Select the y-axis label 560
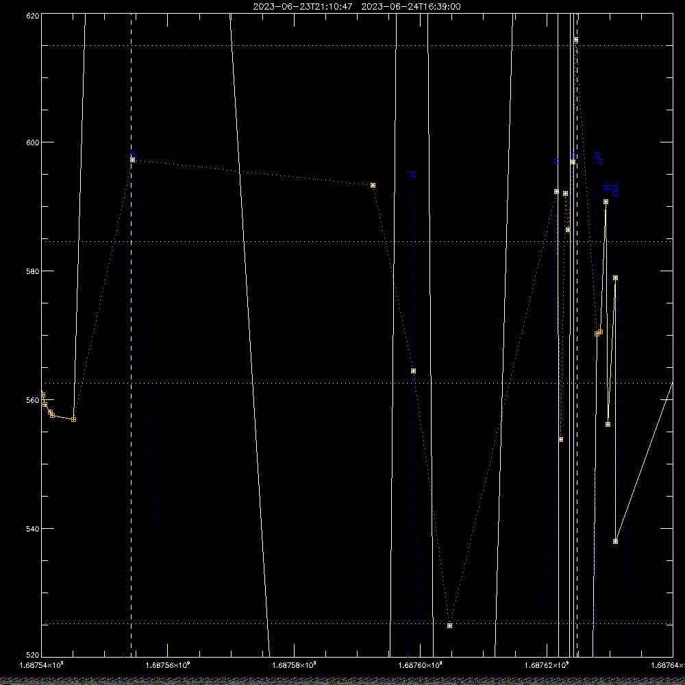Viewport: 685px width, 685px height. pyautogui.click(x=33, y=400)
